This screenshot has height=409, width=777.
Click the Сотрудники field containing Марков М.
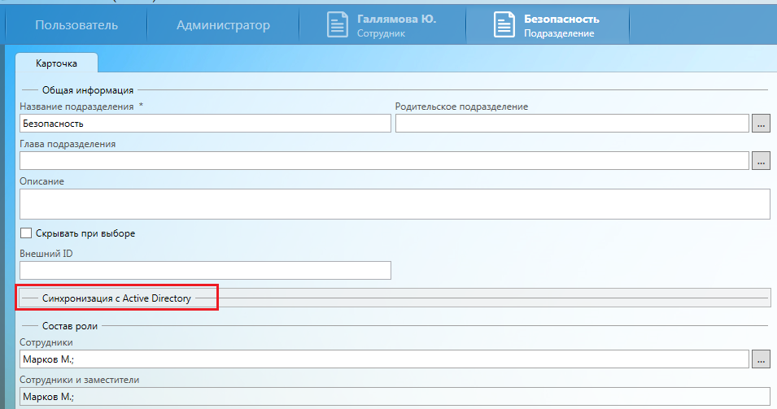(383, 359)
